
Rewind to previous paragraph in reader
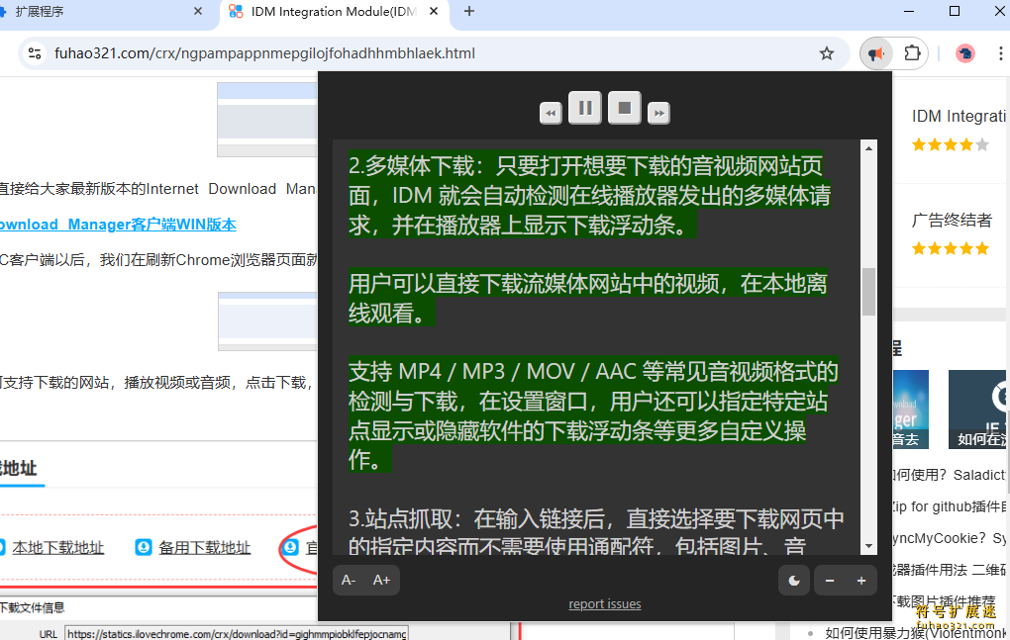click(x=551, y=113)
